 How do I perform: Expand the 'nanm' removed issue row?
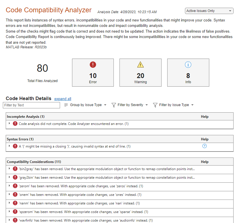[x=9, y=203]
